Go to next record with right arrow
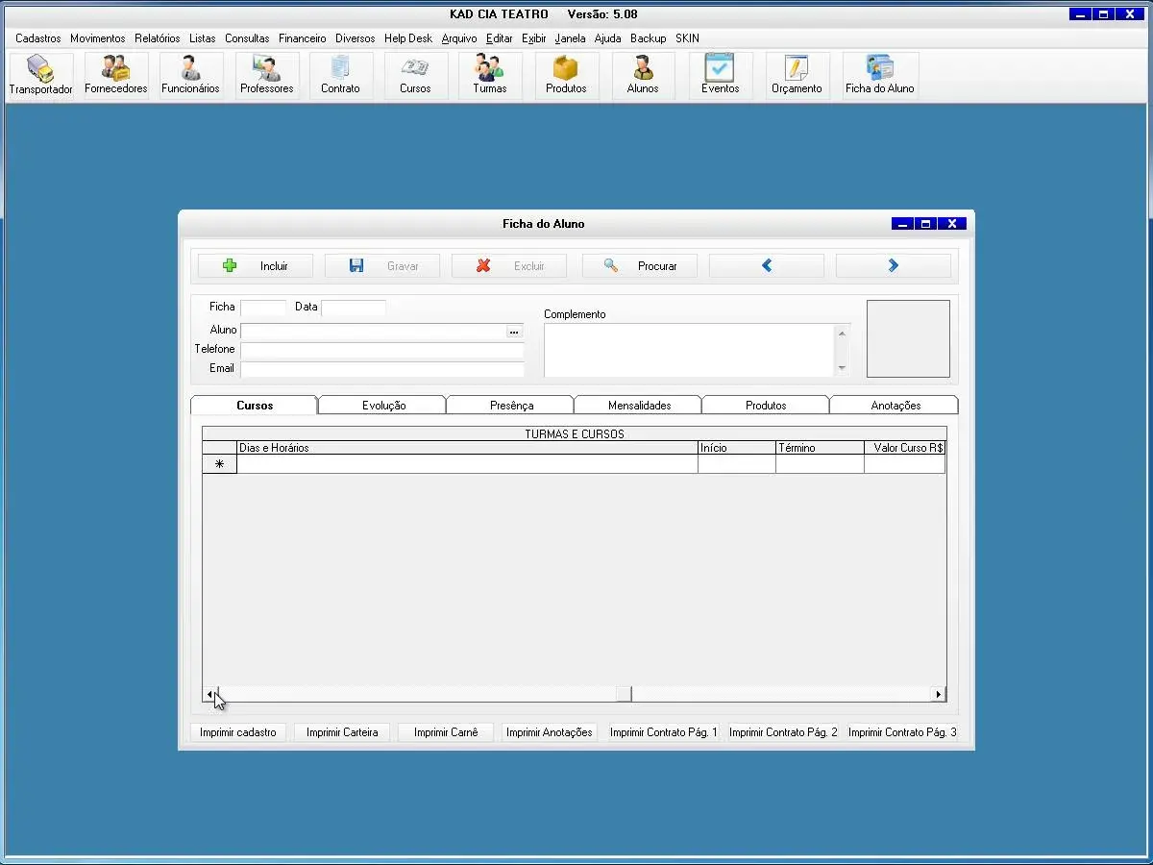The height and width of the screenshot is (865, 1153). pyautogui.click(x=893, y=266)
